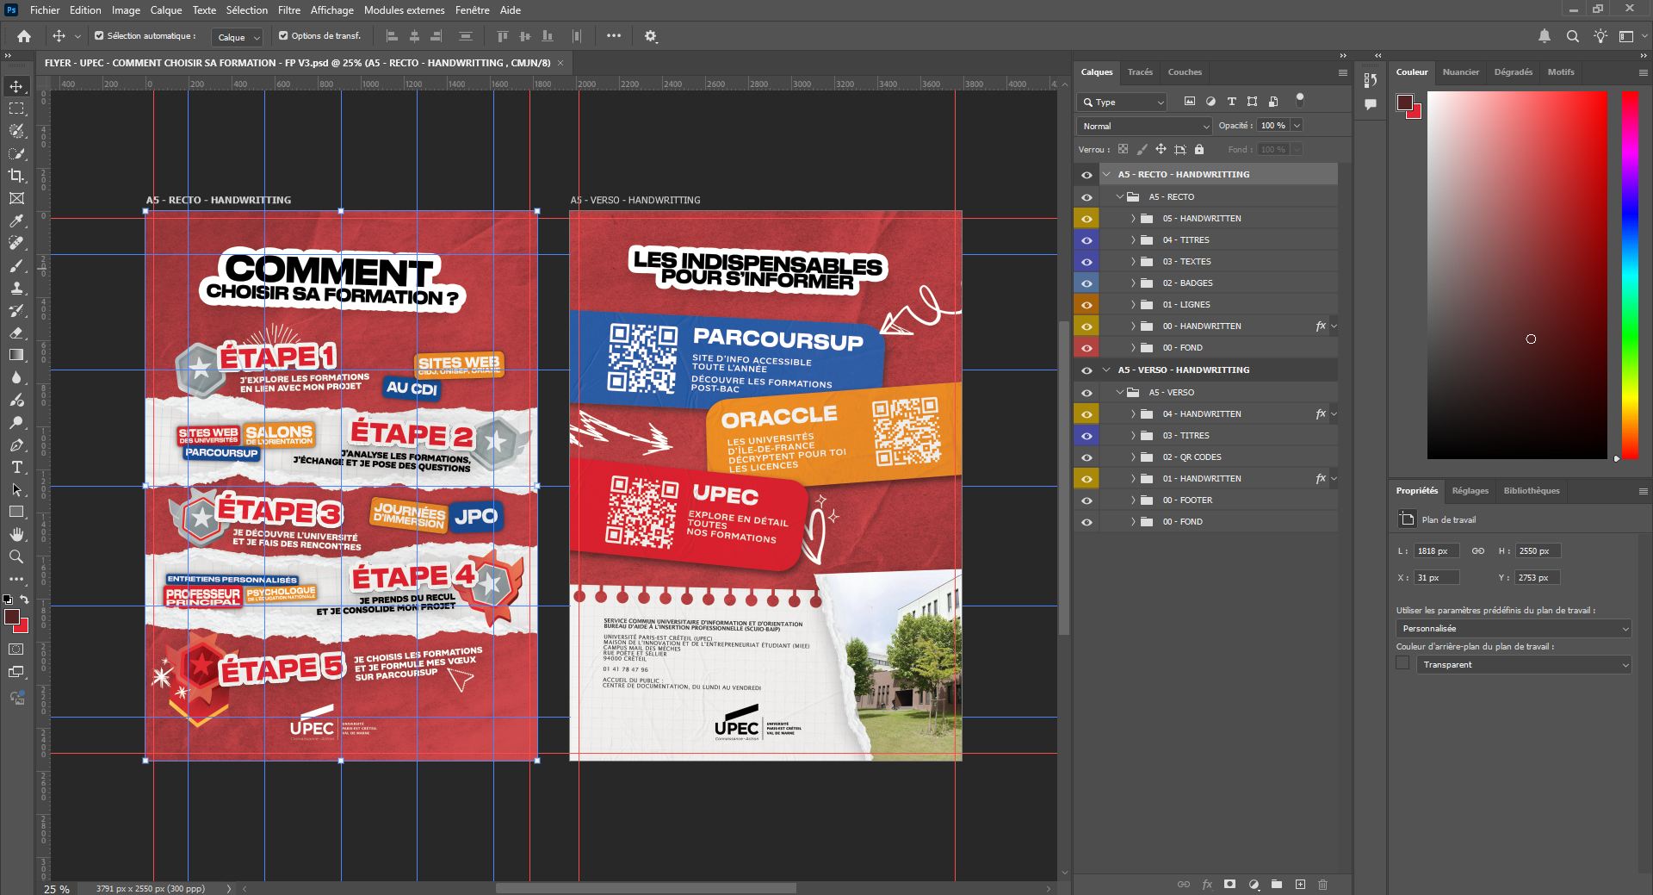
Task: Open the Transparent background color dropdown
Action: click(1524, 665)
